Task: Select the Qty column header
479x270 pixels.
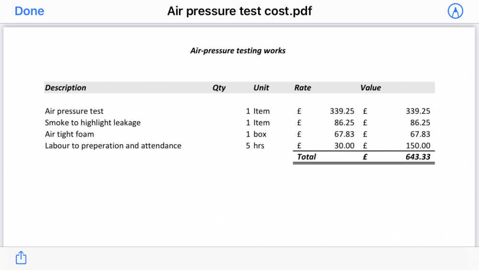Action: tap(219, 88)
